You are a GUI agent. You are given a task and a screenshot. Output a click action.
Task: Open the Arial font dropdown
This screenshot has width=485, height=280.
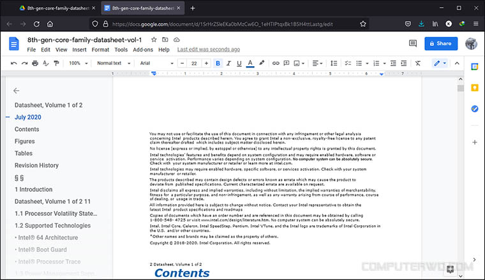156,63
